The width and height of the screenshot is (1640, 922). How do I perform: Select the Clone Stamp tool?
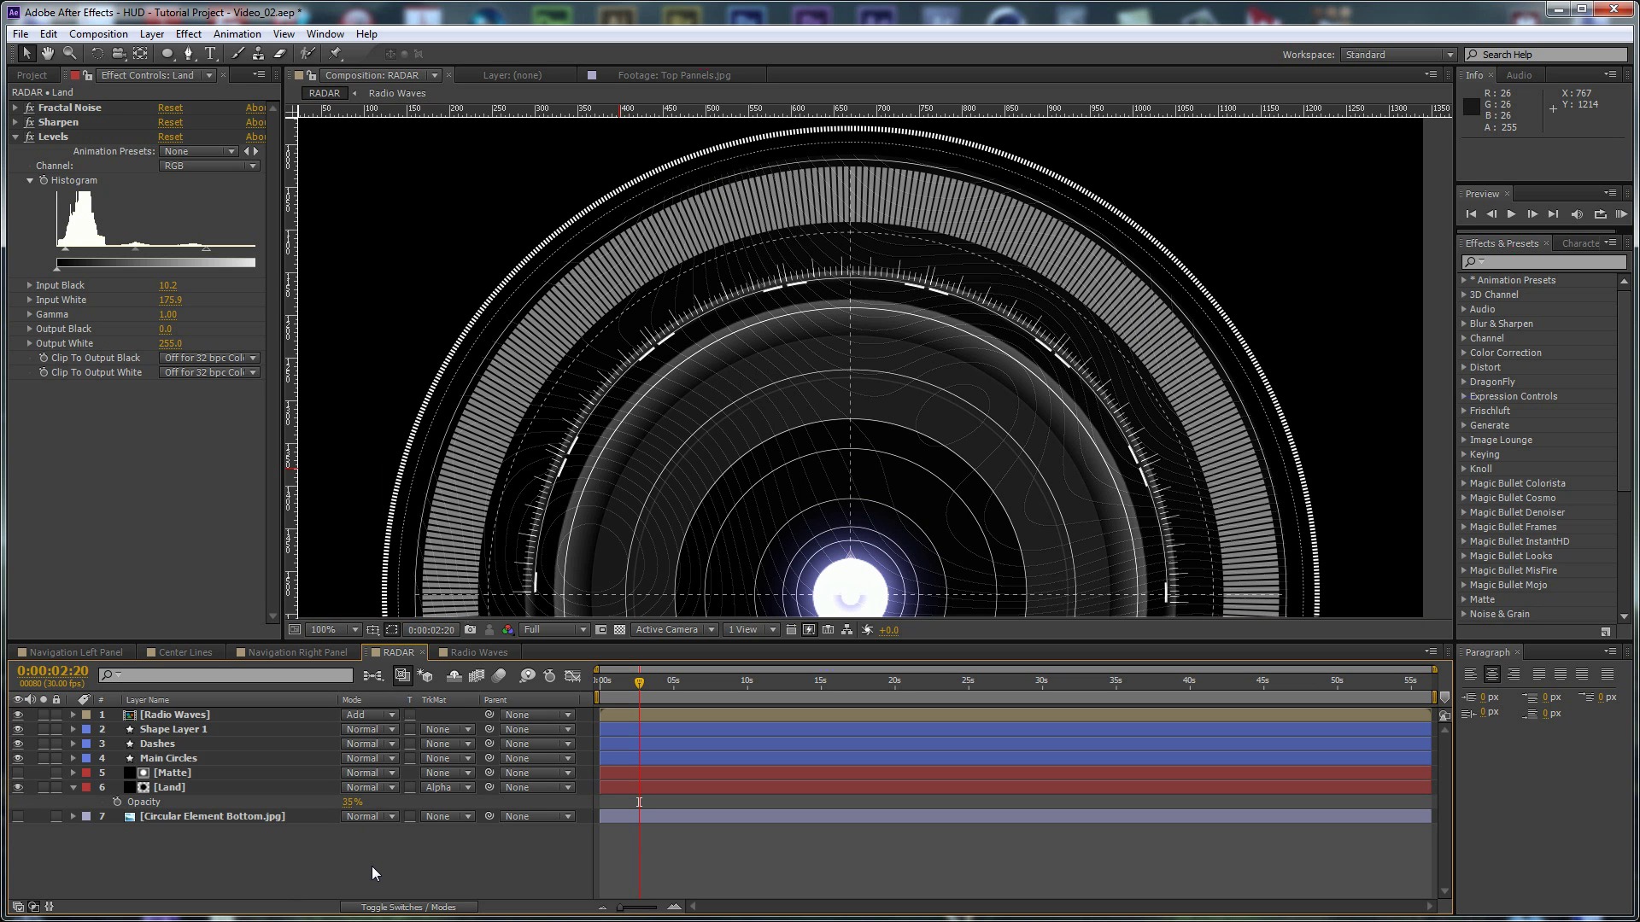258,54
